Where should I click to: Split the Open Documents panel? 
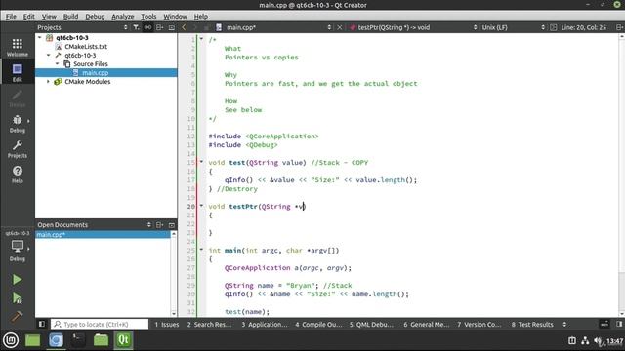click(160, 225)
